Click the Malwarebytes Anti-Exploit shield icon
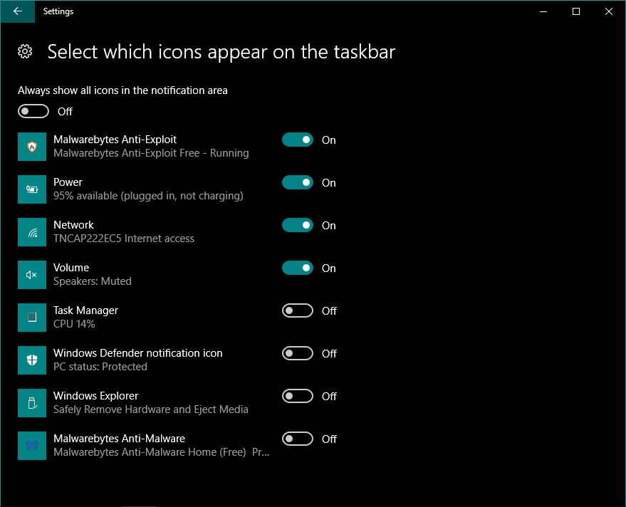The image size is (626, 507). (31, 146)
